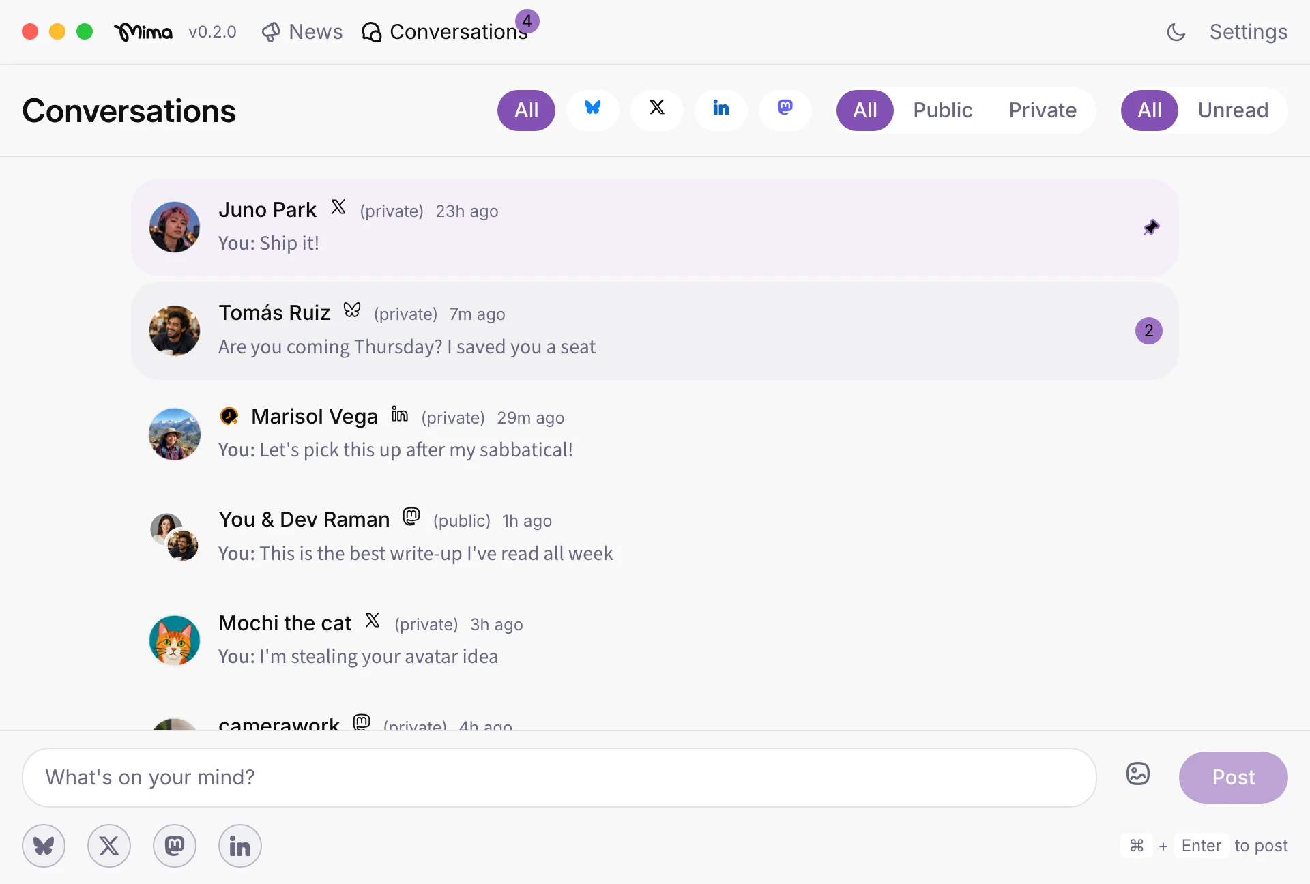The height and width of the screenshot is (884, 1310).
Task: Open the Juno Park conversation
Action: 655,227
